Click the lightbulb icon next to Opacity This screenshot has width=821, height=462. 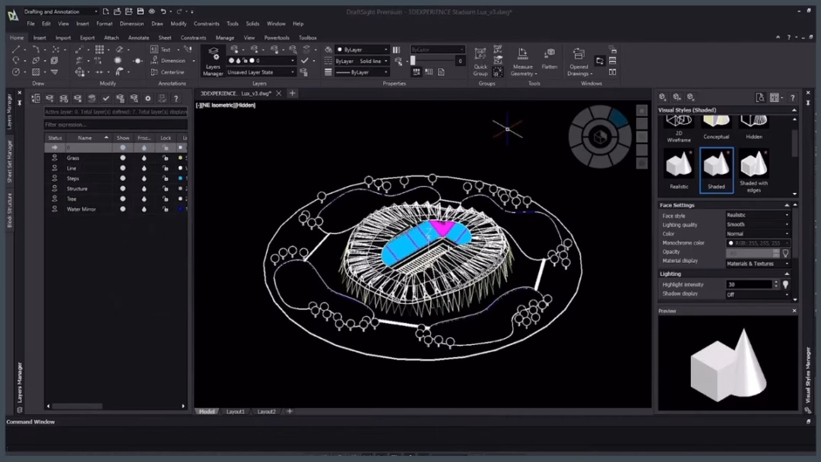coord(785,253)
